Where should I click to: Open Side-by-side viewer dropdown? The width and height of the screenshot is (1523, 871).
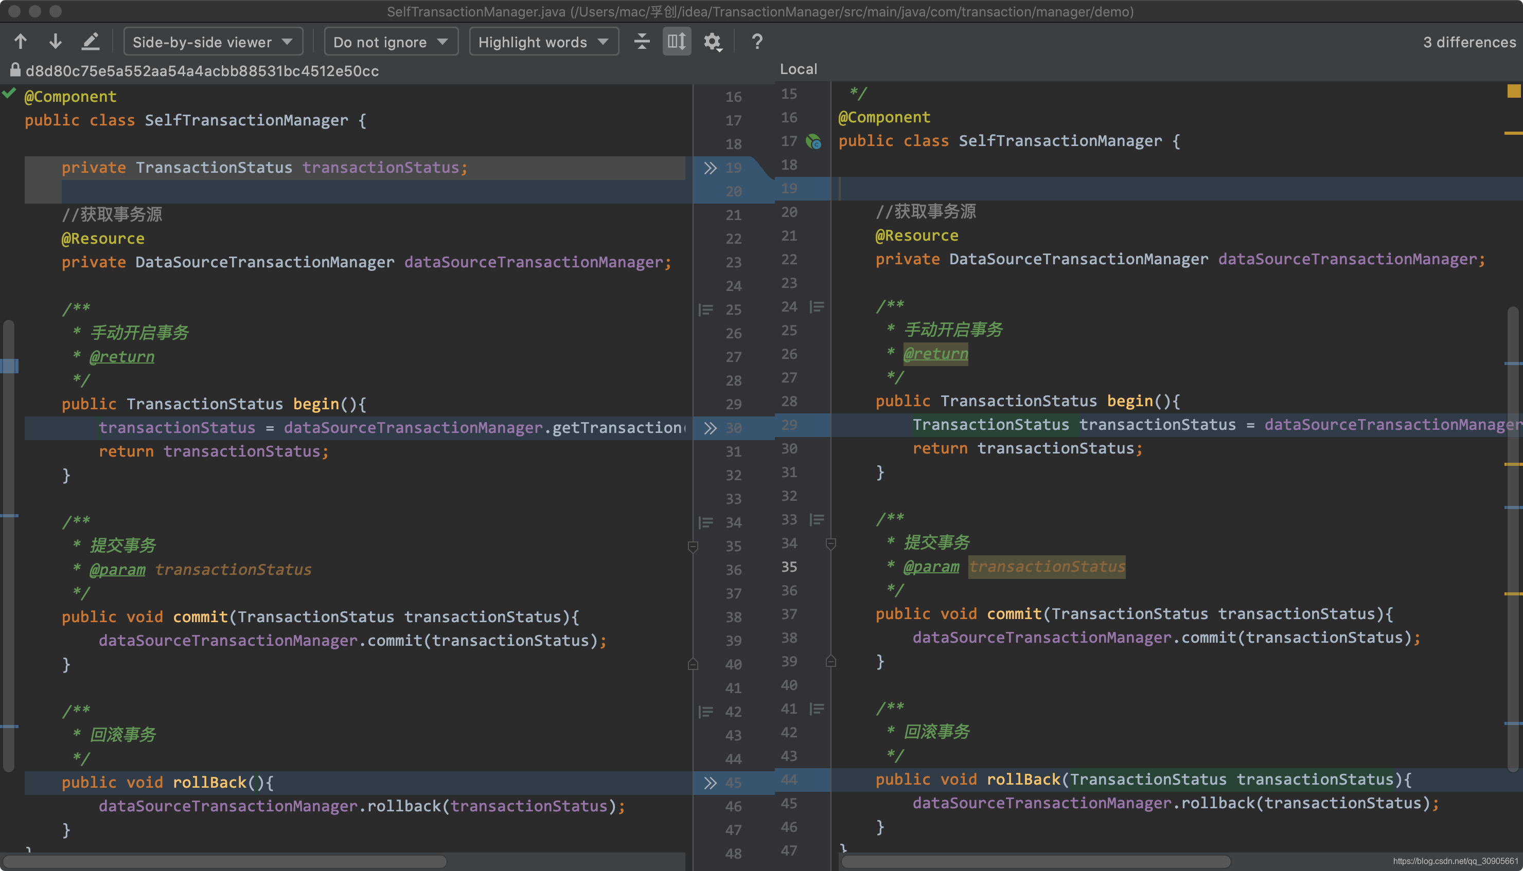(x=212, y=42)
